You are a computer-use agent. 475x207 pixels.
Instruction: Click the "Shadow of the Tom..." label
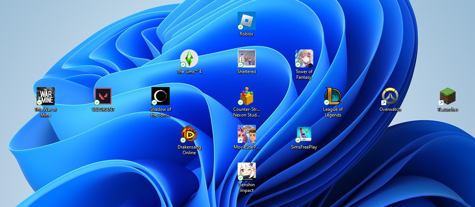coord(161,112)
